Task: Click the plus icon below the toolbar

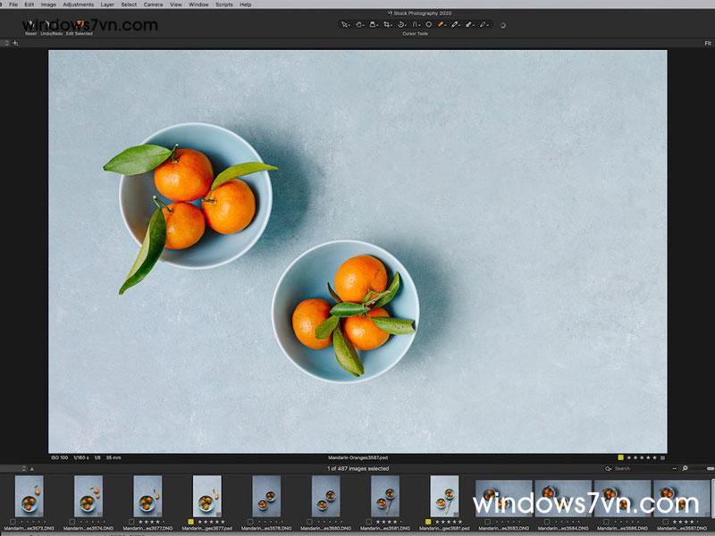Action: (x=15, y=43)
